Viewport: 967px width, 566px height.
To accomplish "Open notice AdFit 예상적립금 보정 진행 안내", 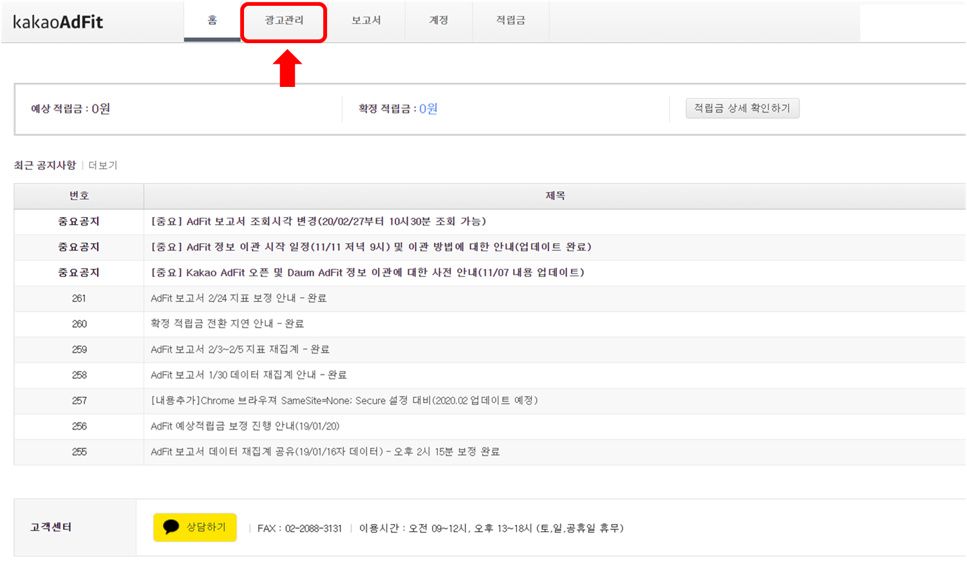I will pos(245,426).
